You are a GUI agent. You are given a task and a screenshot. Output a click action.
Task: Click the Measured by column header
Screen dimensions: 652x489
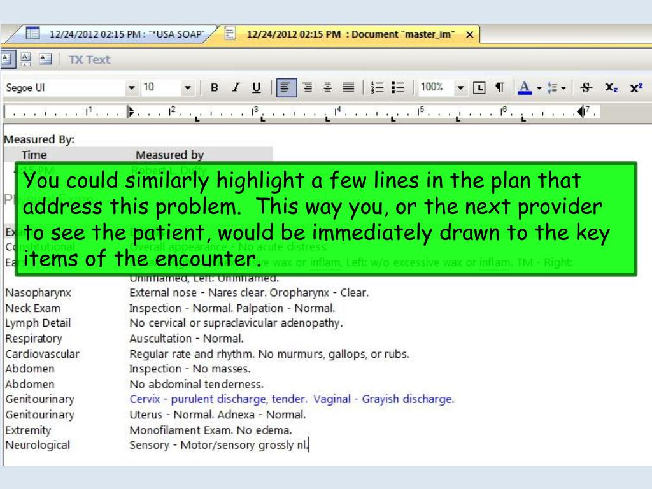169,155
